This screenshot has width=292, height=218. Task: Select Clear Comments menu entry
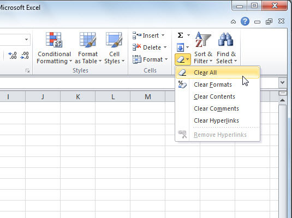coord(217,108)
